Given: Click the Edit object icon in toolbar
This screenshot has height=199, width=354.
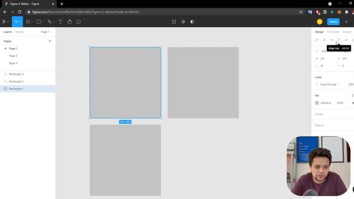Looking at the screenshot, I should point(174,22).
